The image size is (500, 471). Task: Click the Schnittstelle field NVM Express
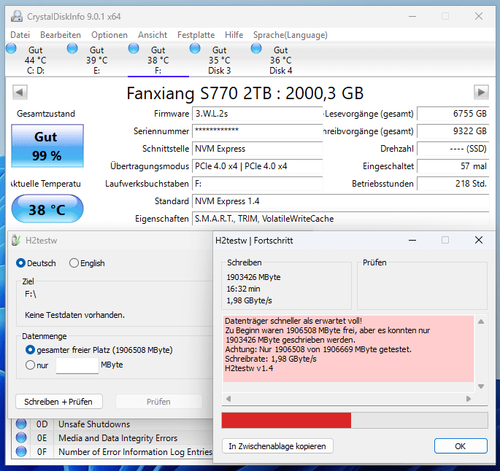click(258, 149)
